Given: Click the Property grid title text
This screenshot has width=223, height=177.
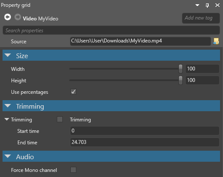Looking at the screenshot, I should (16, 5).
